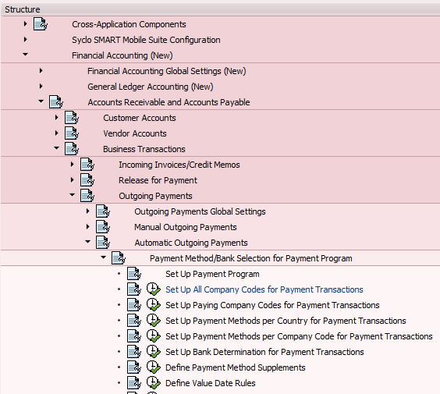Open documentation icon for Set Up Bank Determination
Viewport: 440px width, 394px height.
coord(134,352)
